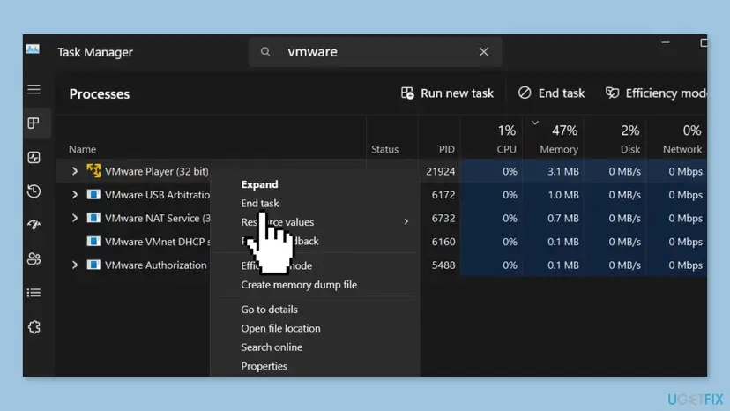This screenshot has height=411, width=730.
Task: Click PID value 21924
Action: tap(441, 171)
